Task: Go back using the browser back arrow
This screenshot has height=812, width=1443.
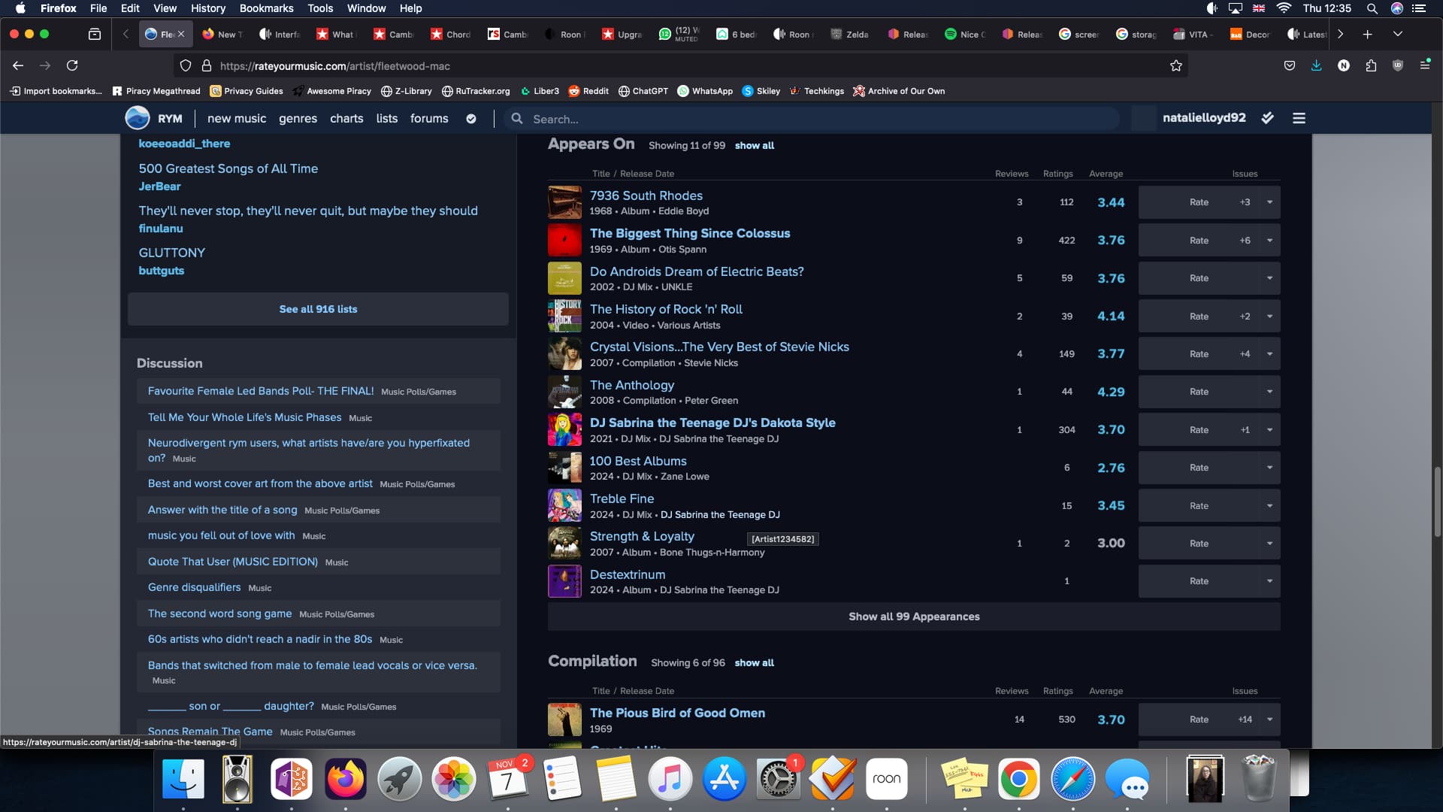Action: click(x=18, y=65)
